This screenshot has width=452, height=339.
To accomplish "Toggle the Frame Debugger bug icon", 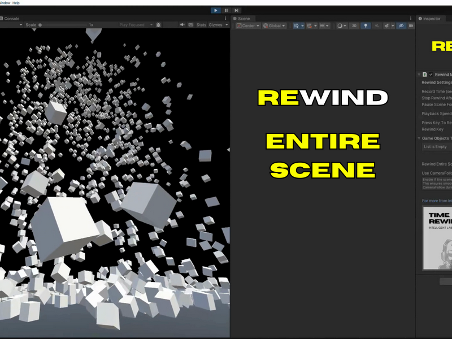I will coord(158,25).
